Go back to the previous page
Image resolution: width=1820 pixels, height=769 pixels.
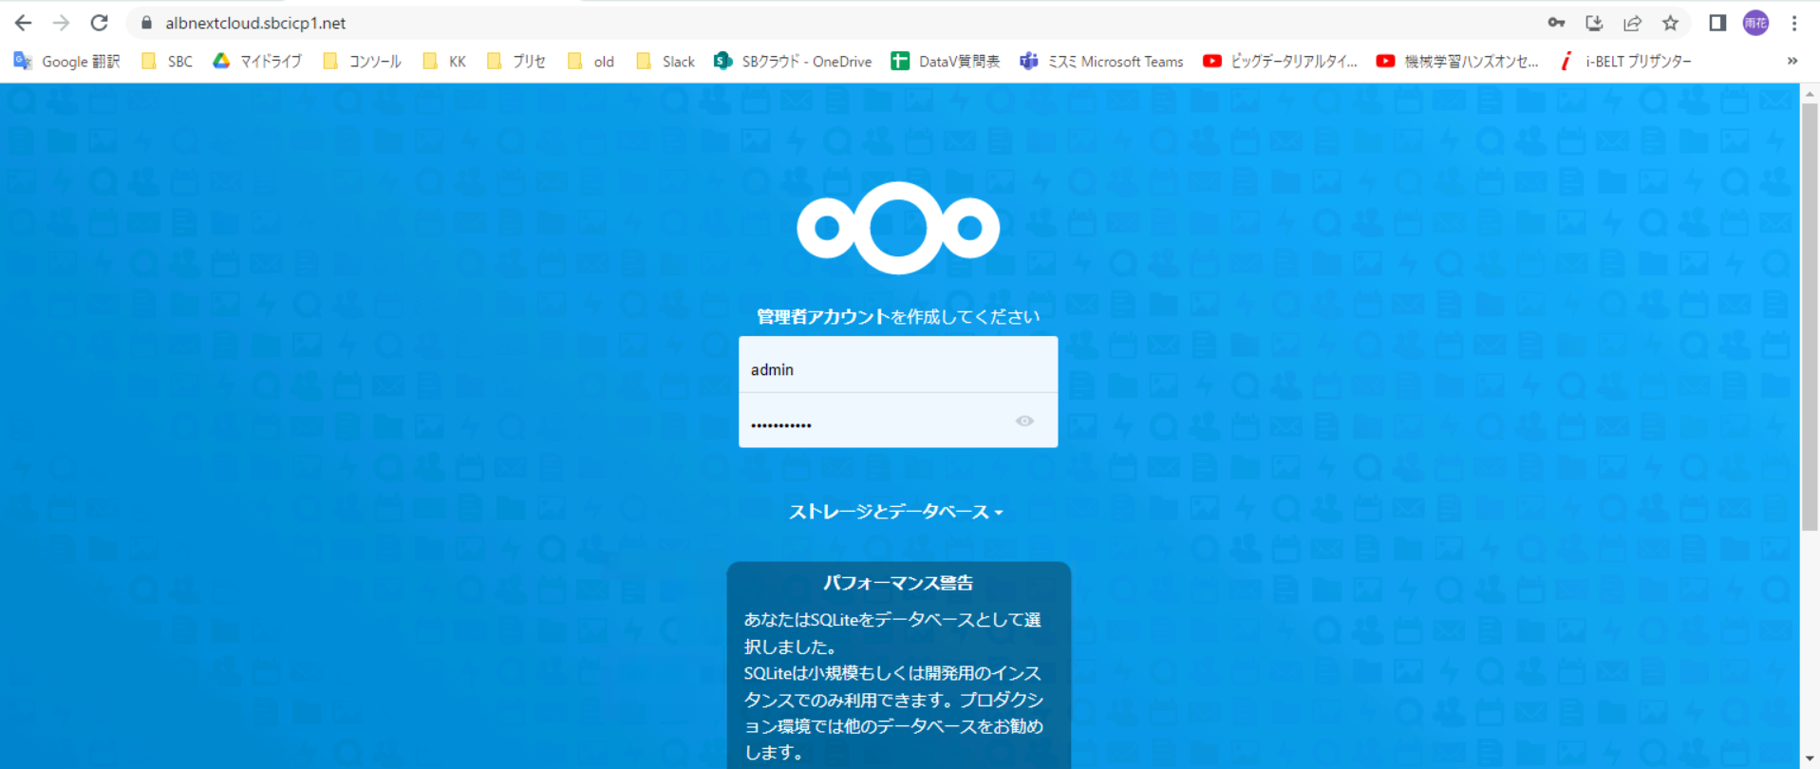[23, 23]
